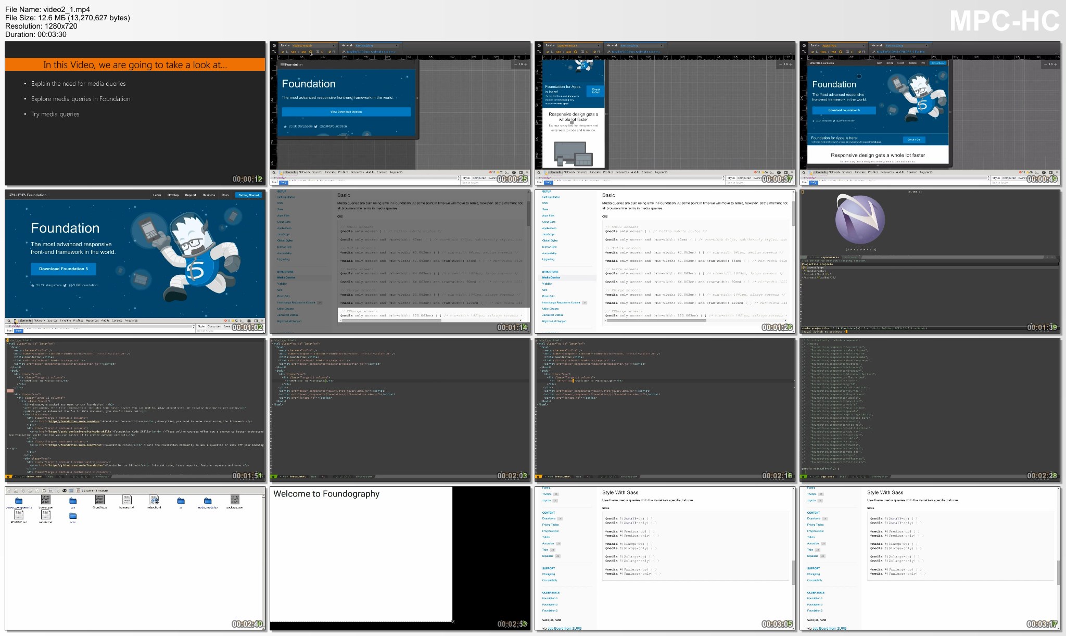Toggle Fit checkbox in 00:00:49 thumbnail
1066x636 pixels.
859,52
